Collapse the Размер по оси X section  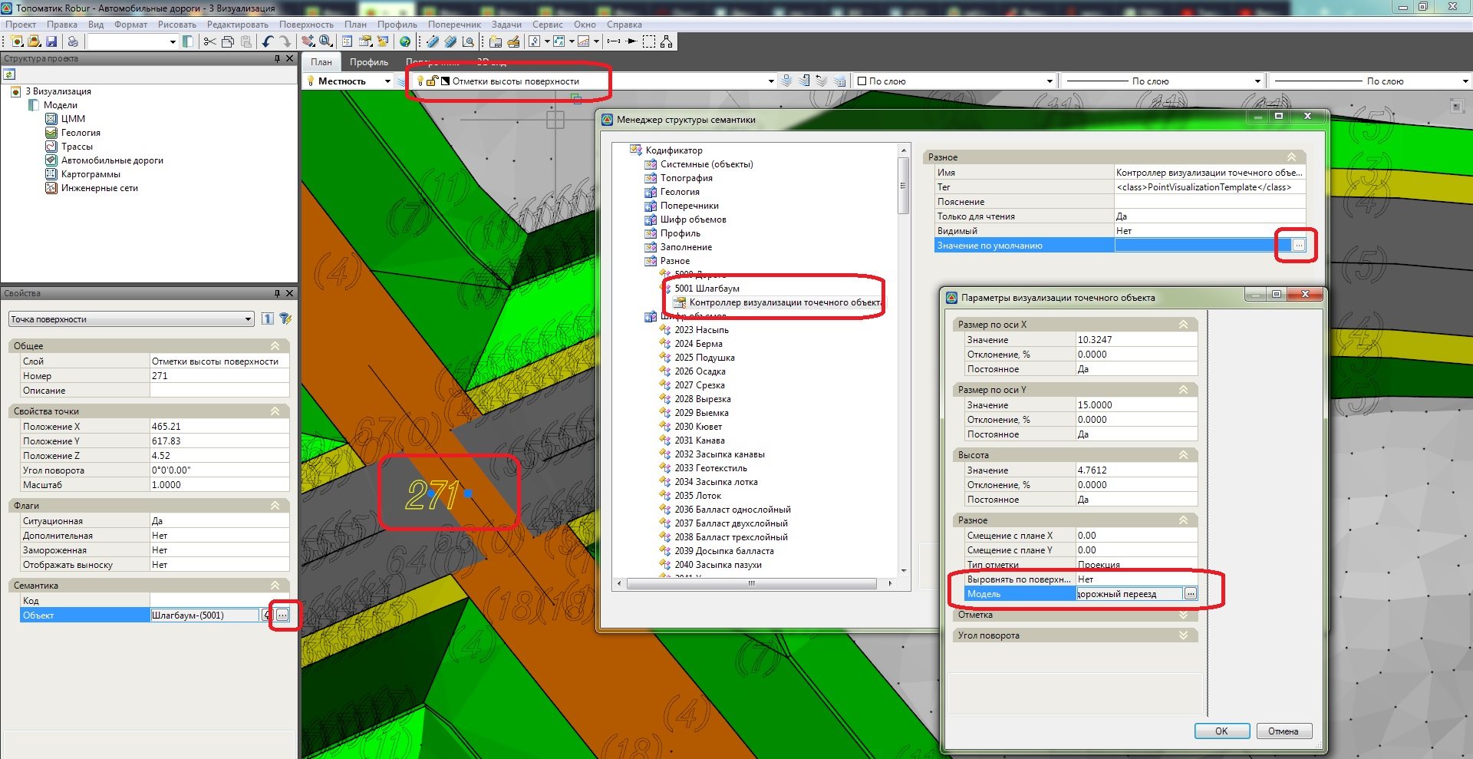coord(1183,325)
